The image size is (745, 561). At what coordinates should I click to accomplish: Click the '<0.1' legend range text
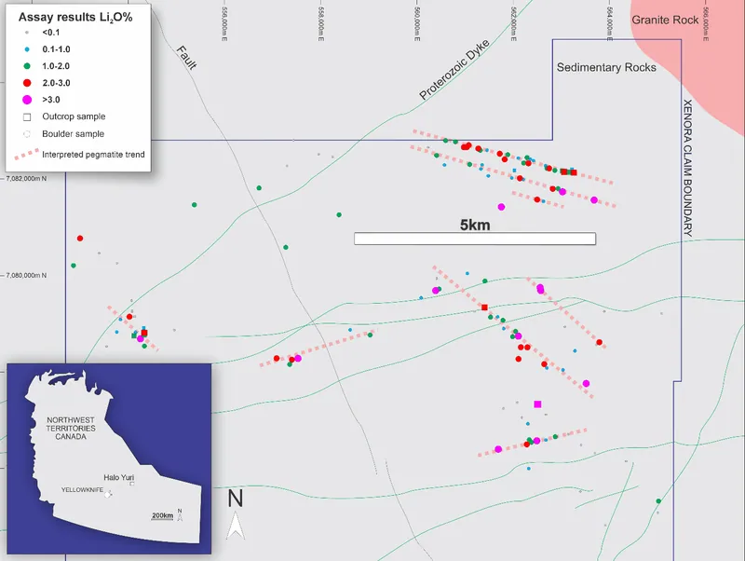tap(51, 33)
